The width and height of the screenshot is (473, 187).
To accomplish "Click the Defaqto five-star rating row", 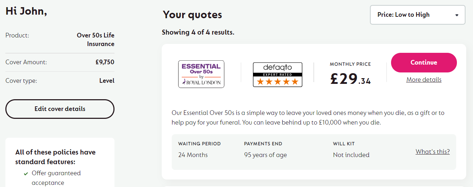I will pos(278,82).
